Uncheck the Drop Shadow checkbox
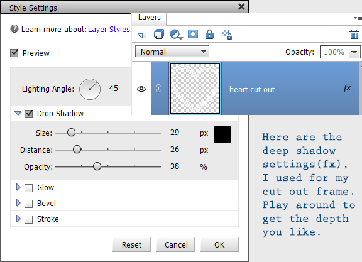Image resolution: width=362 pixels, height=262 pixels. pos(29,114)
